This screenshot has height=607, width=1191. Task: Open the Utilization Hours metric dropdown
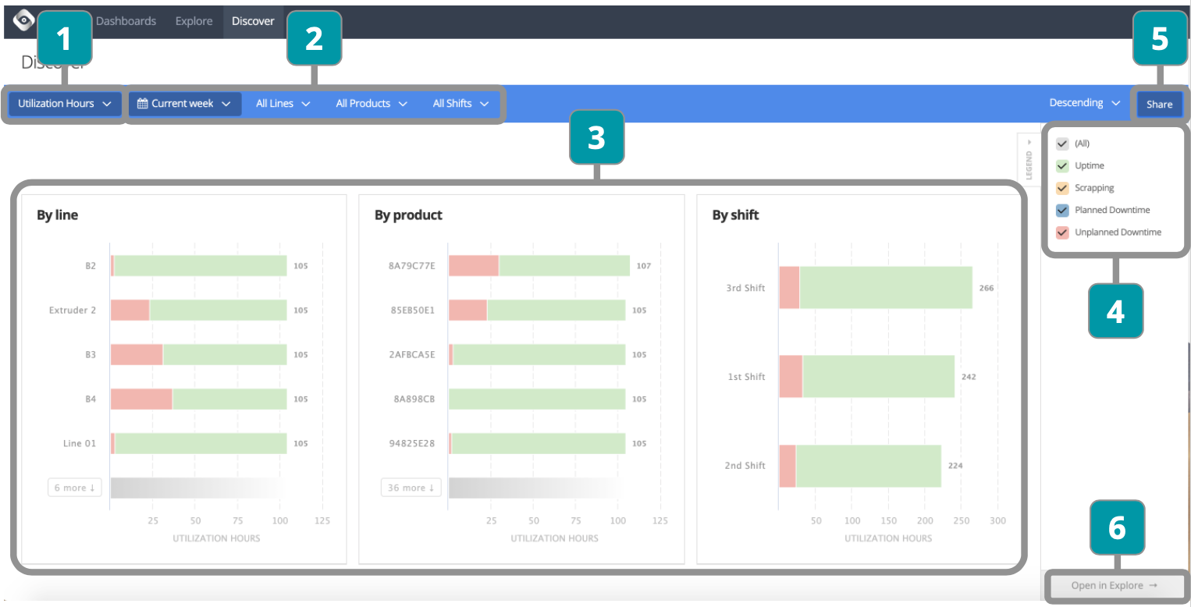[x=64, y=104]
